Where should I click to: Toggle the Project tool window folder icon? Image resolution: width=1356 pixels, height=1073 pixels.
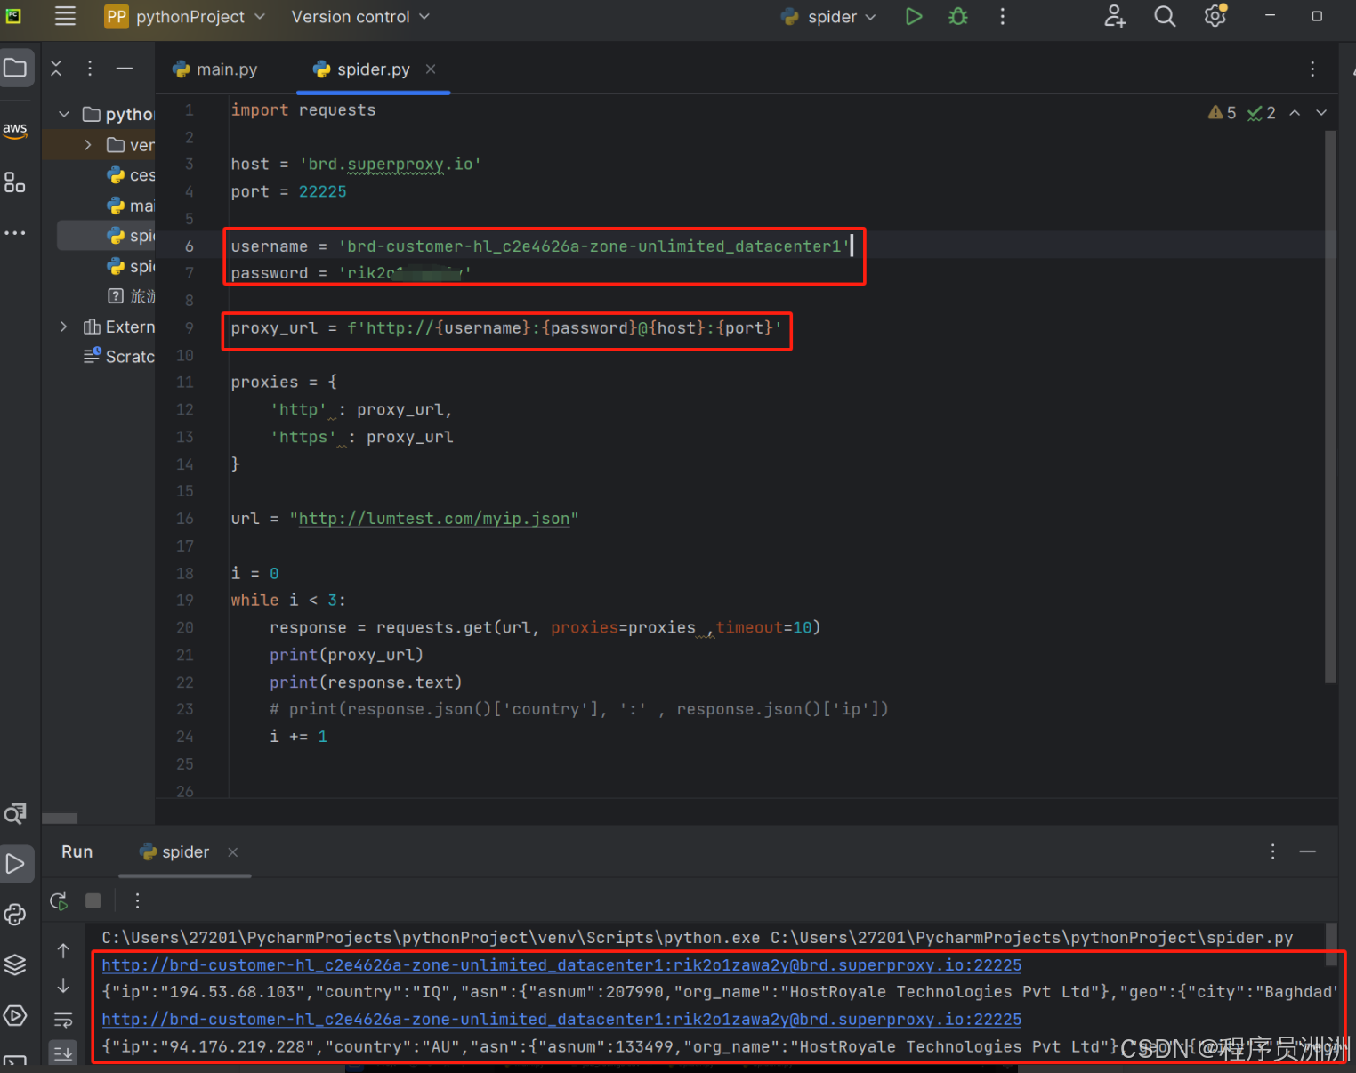tap(15, 68)
